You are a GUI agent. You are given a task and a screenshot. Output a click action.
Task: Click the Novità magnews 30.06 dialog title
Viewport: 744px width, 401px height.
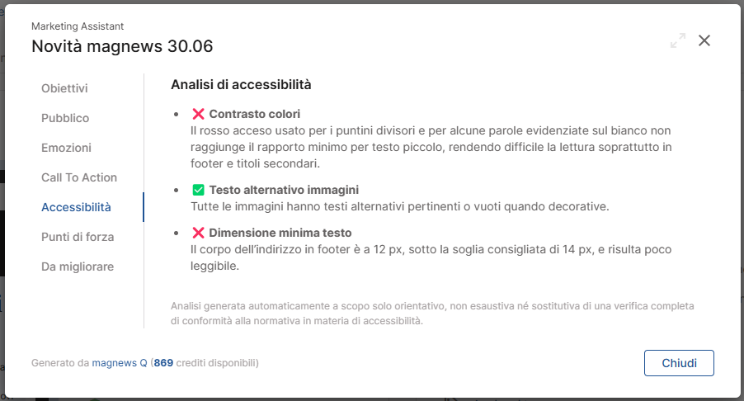(x=122, y=46)
